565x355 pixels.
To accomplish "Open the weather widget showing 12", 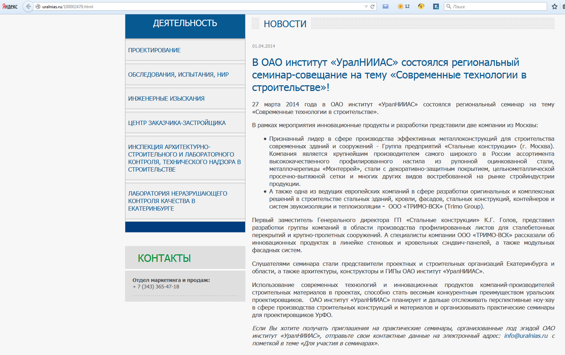I will (403, 6).
